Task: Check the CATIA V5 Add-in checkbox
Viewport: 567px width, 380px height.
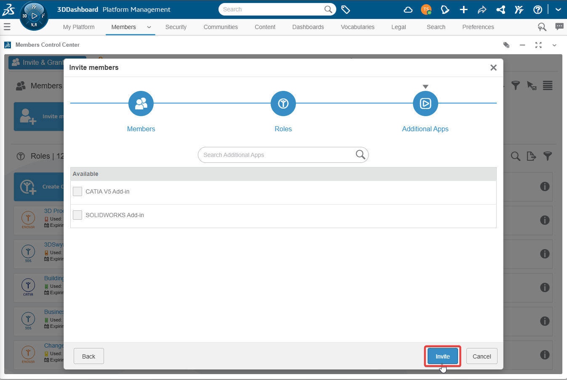Action: click(x=77, y=191)
